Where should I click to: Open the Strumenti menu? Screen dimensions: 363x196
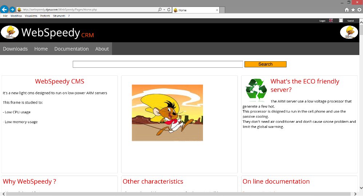[59, 16]
